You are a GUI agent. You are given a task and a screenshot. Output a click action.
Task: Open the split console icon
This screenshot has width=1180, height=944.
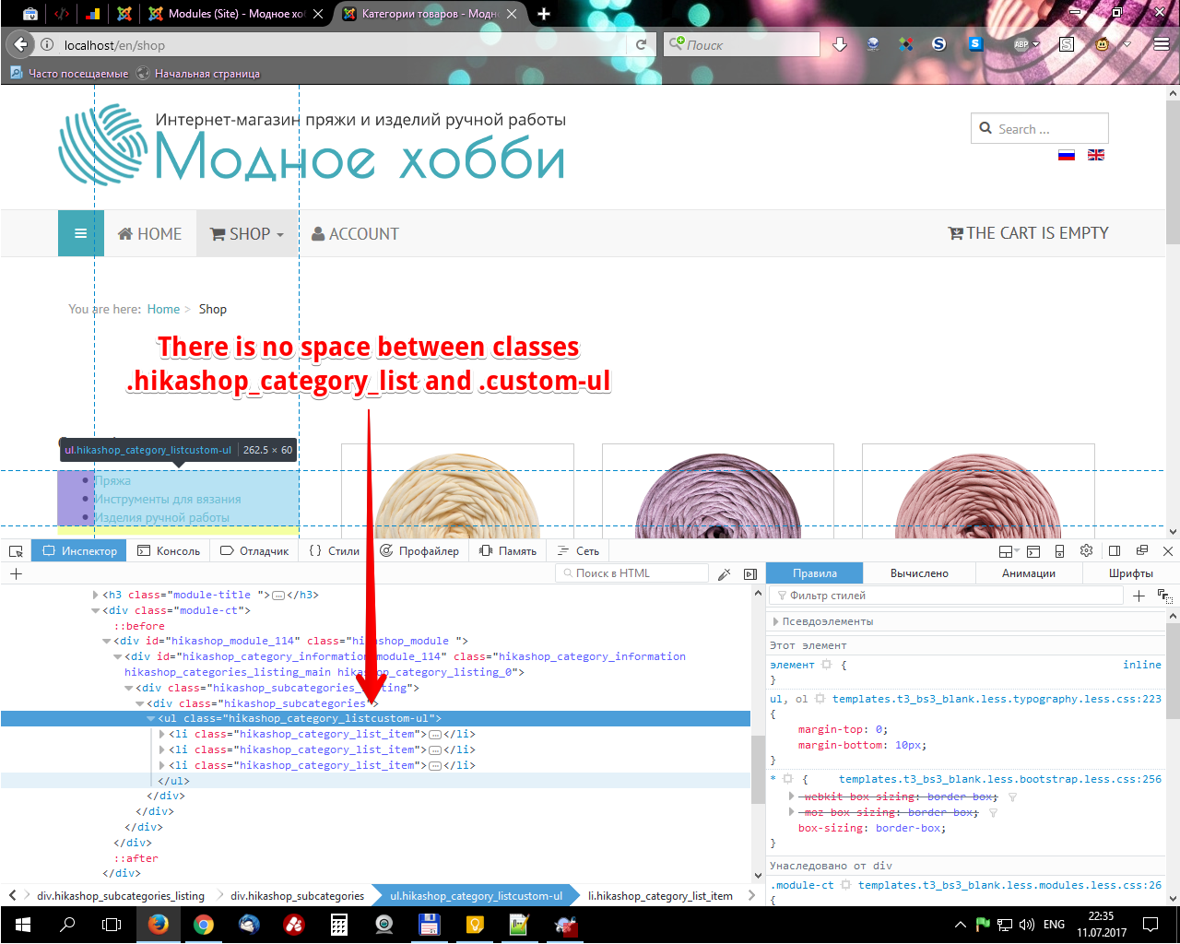point(1033,551)
